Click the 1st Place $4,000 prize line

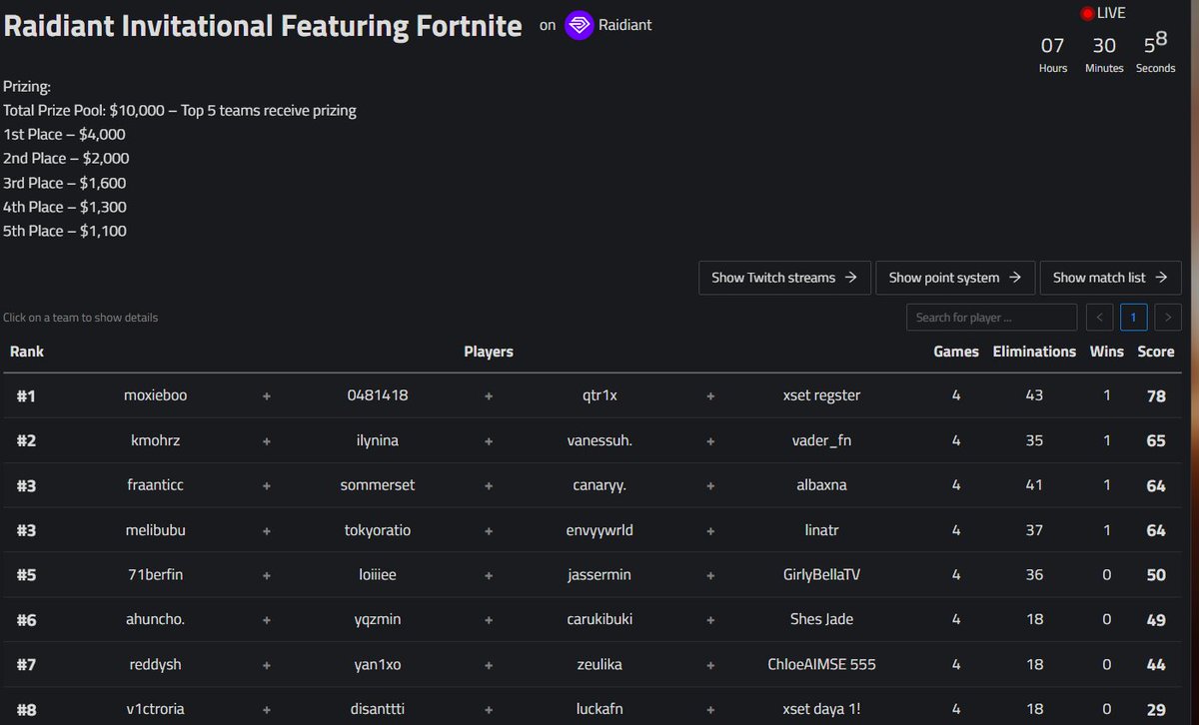tap(64, 134)
